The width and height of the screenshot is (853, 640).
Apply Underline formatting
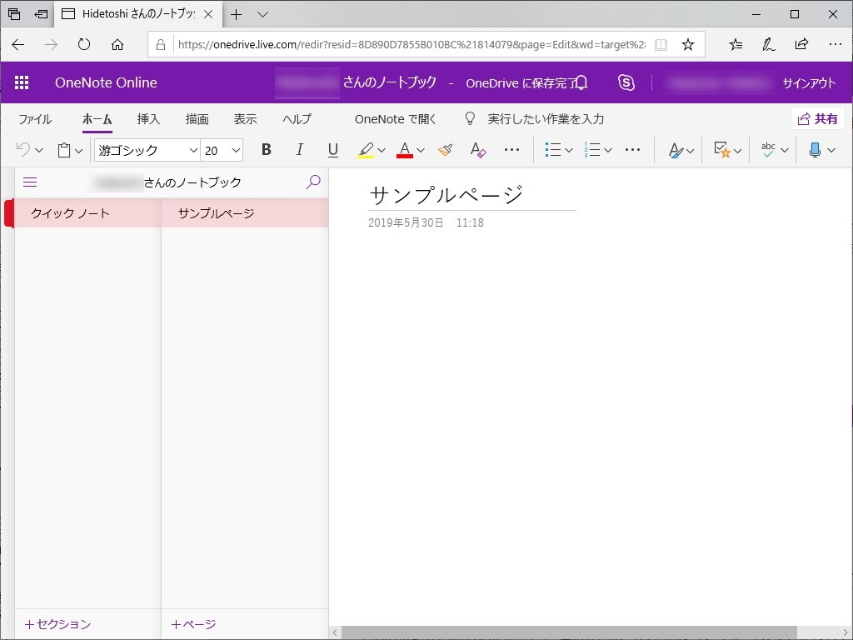pyautogui.click(x=332, y=150)
